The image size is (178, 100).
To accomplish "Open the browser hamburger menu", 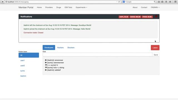I will click(175, 2).
